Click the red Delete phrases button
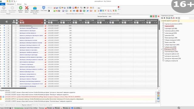Screen dimensions: 194x109 [27, 9]
